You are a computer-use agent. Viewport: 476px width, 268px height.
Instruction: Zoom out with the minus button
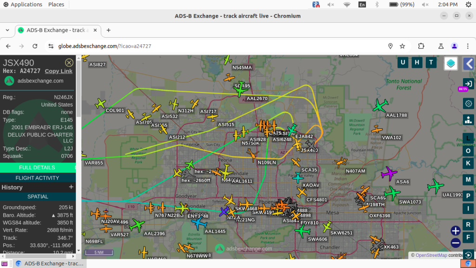coord(456,243)
